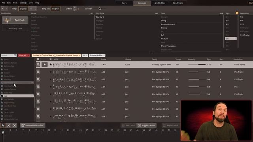
Task: Click the Edit Chord button
Action: (x=128, y=125)
